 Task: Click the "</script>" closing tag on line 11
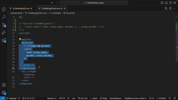(24, 33)
